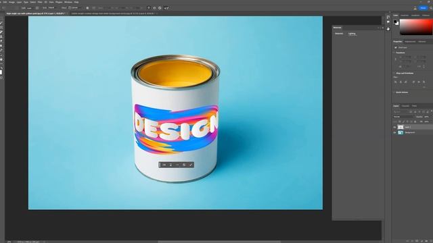Collapse the Transform section in Properties

[394, 53]
